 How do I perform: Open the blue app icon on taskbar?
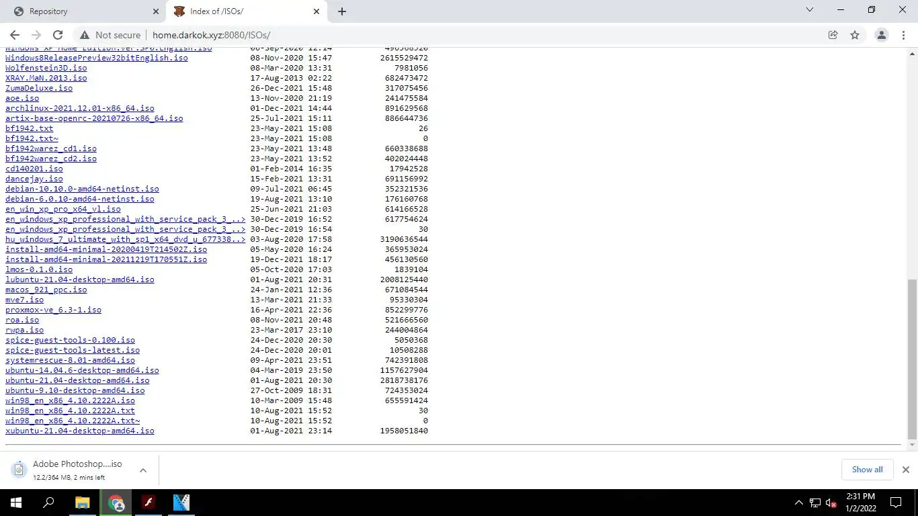(x=181, y=503)
